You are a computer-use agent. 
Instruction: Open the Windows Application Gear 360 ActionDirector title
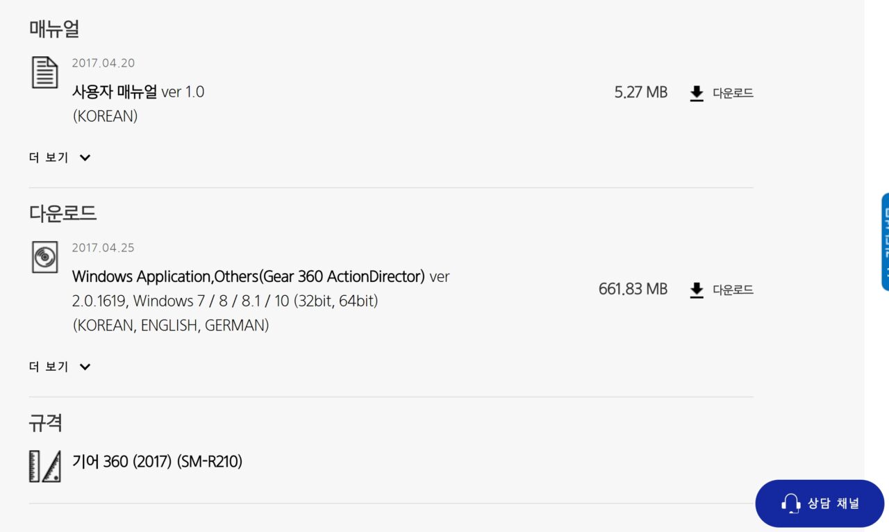tap(248, 276)
